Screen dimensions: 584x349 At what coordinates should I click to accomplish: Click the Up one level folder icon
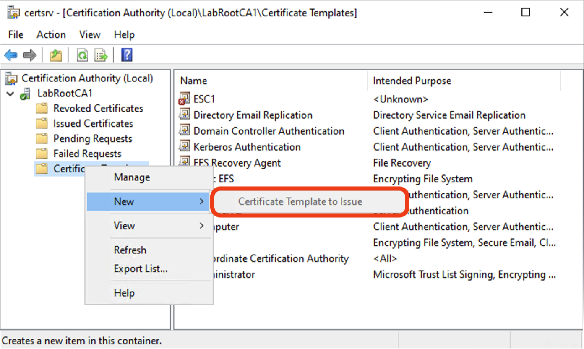[x=56, y=55]
